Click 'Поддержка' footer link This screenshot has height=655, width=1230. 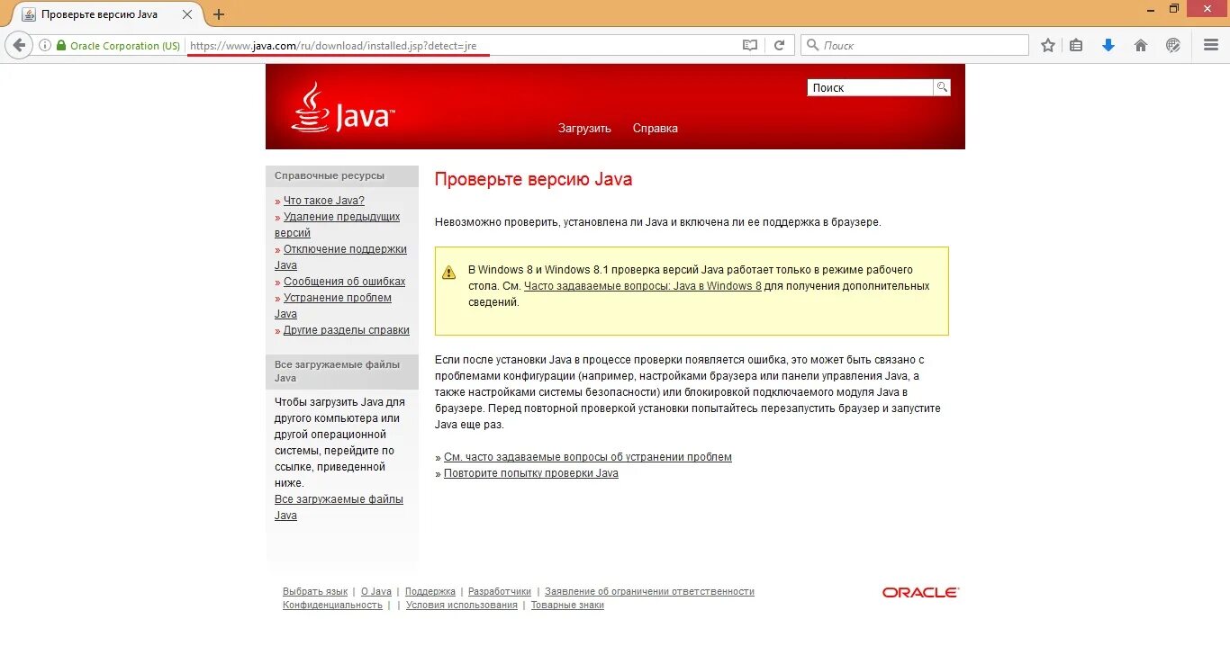click(430, 592)
